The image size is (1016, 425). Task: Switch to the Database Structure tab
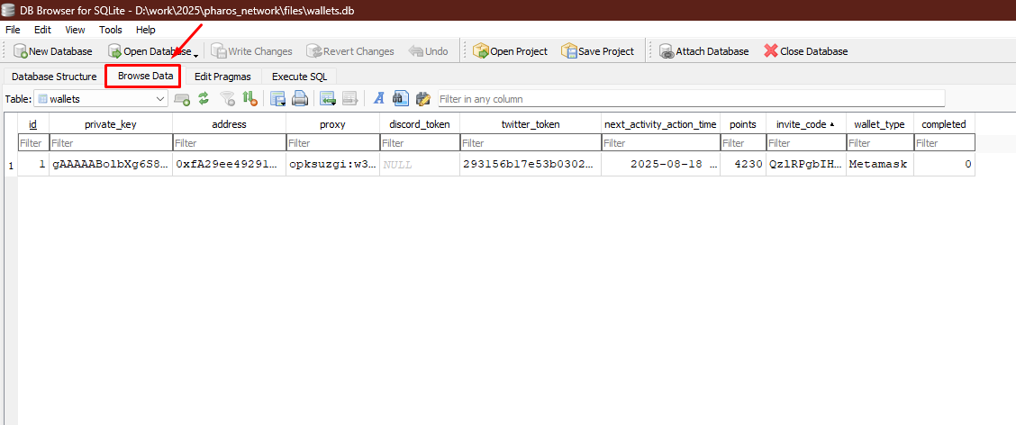pyautogui.click(x=54, y=77)
